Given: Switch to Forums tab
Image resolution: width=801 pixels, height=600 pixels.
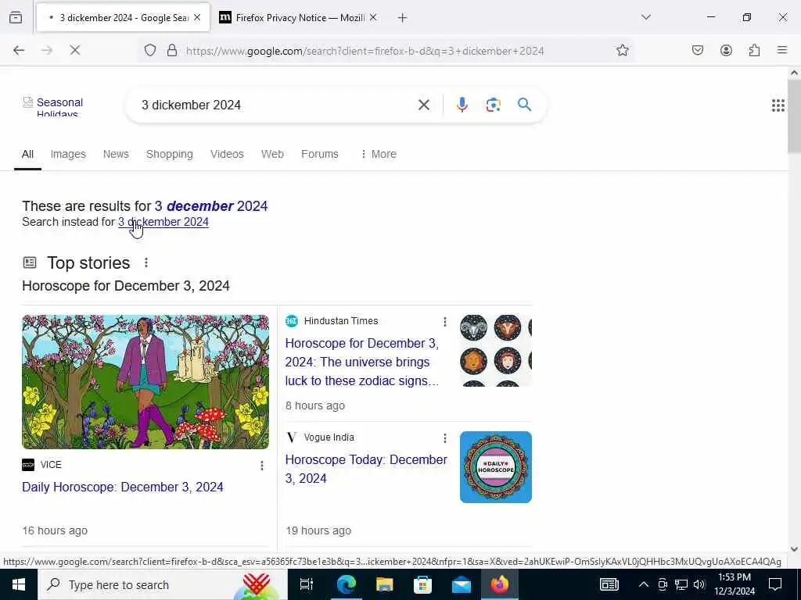Looking at the screenshot, I should (320, 154).
